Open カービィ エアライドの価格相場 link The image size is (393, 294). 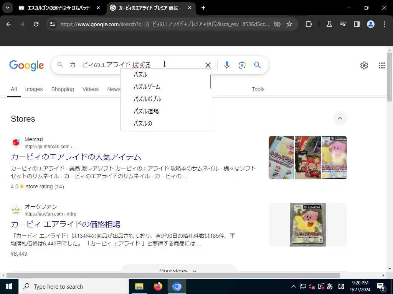click(x=65, y=224)
